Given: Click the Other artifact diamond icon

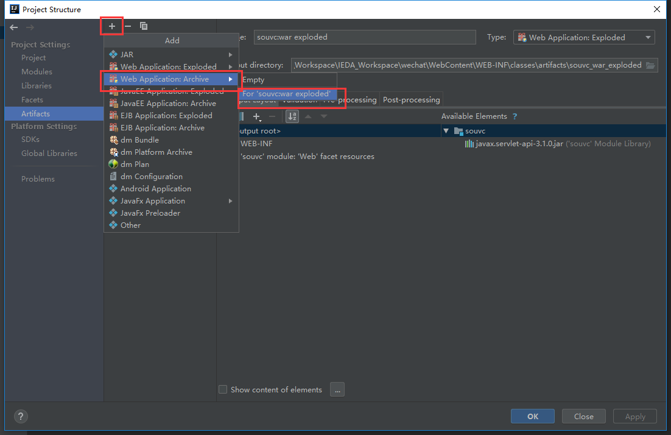Looking at the screenshot, I should point(113,225).
